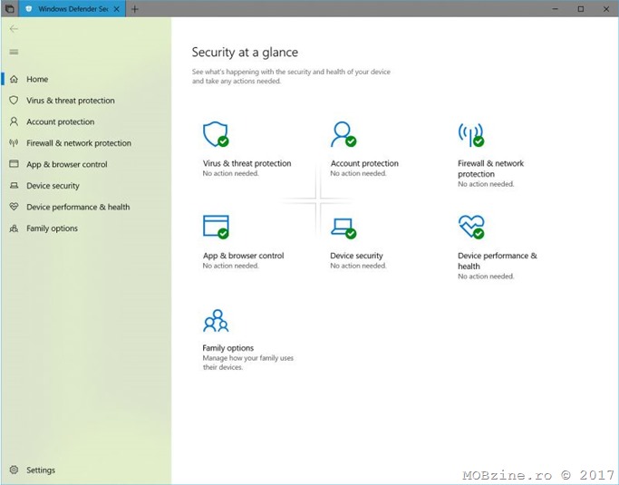Click the App & browser control tile title

click(243, 256)
